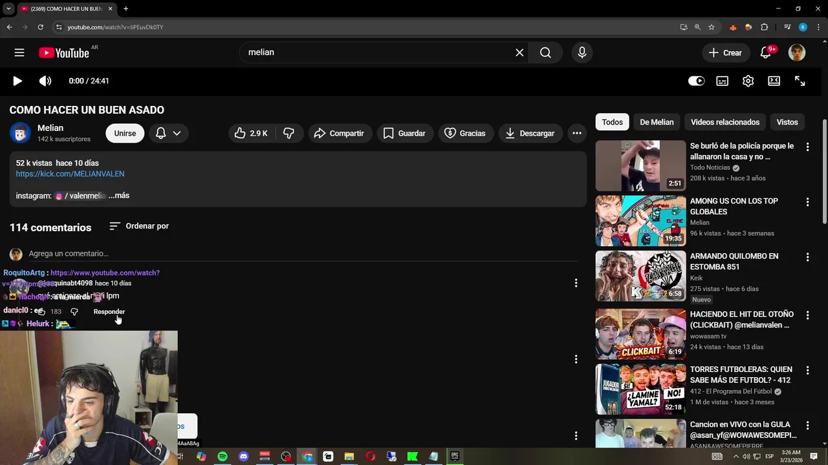Open the Chrome extensions puzzle icon
Screen dimensions: 828x465
(x=765, y=27)
